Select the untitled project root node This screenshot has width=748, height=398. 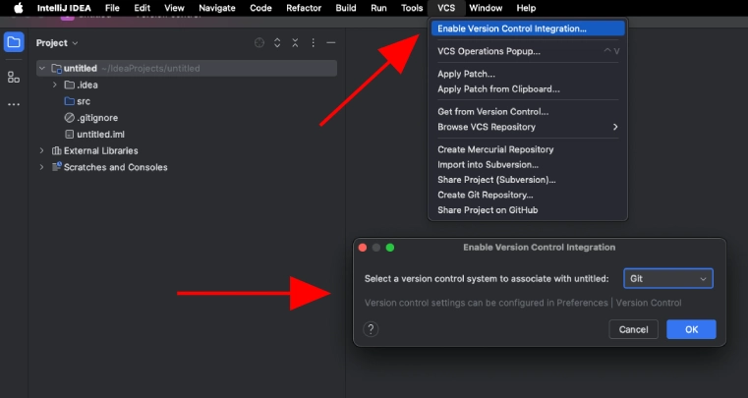tap(187, 68)
